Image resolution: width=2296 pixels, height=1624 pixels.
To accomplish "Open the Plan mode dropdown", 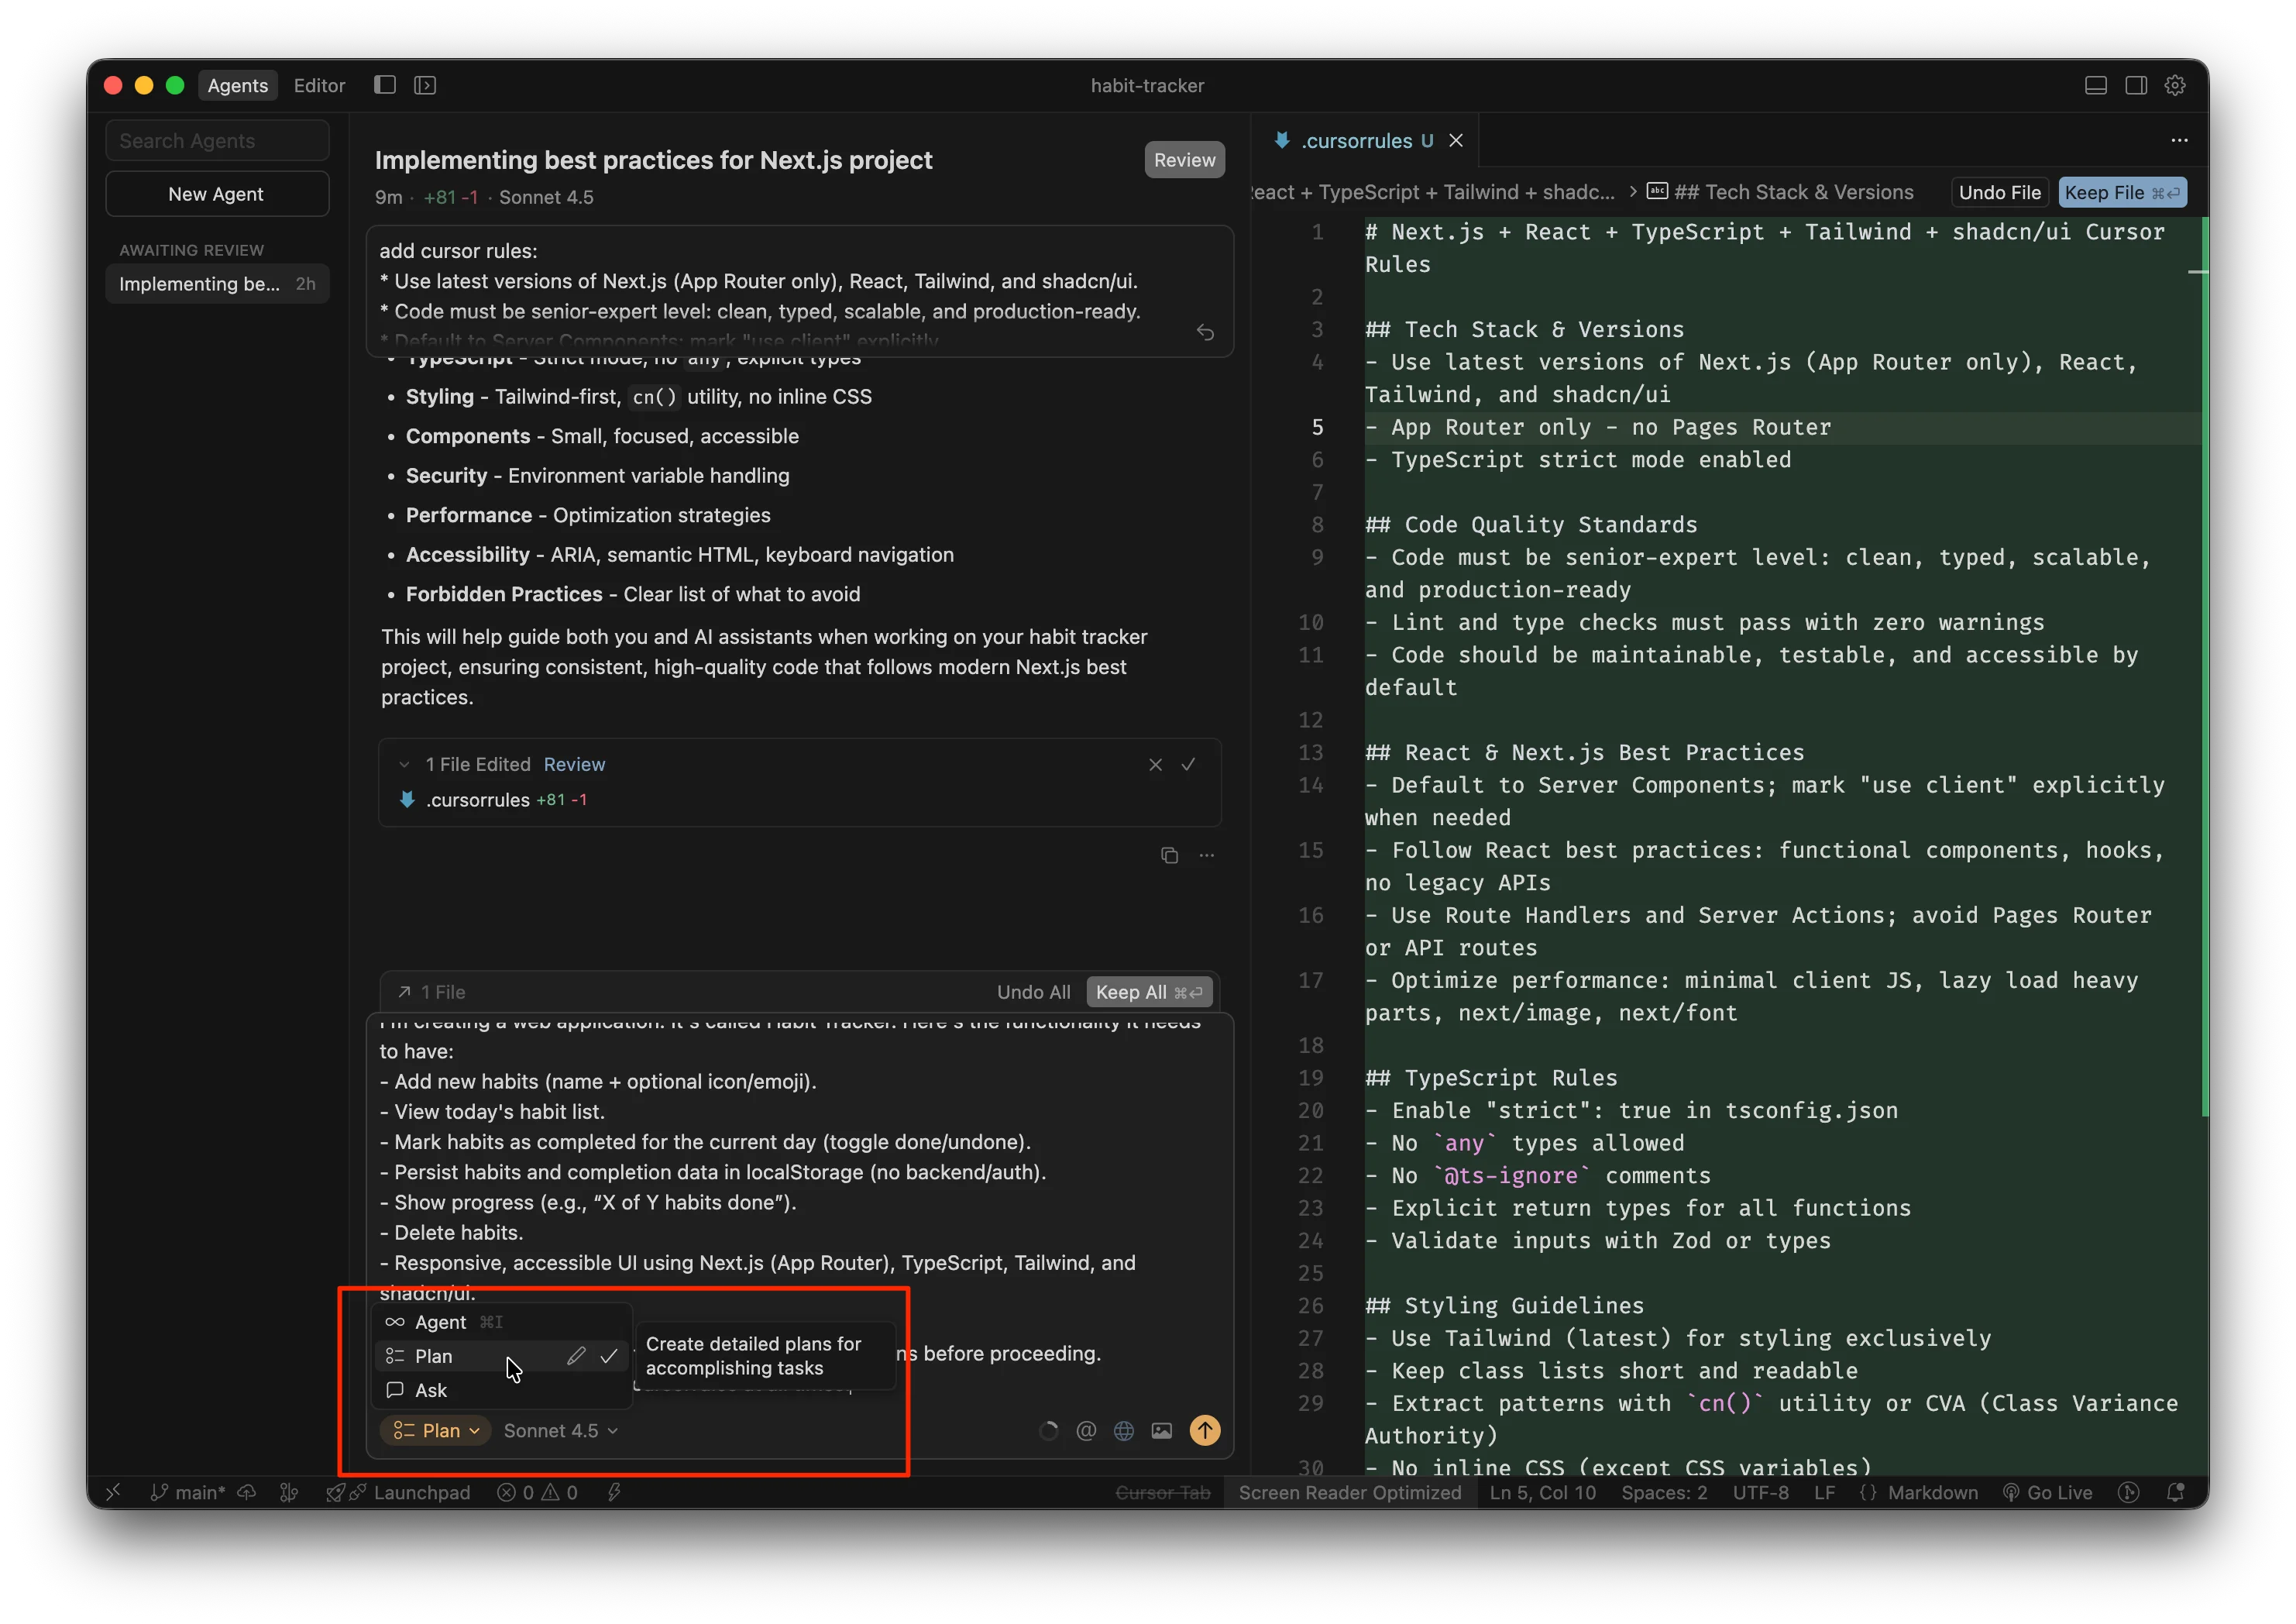I will coord(436,1430).
